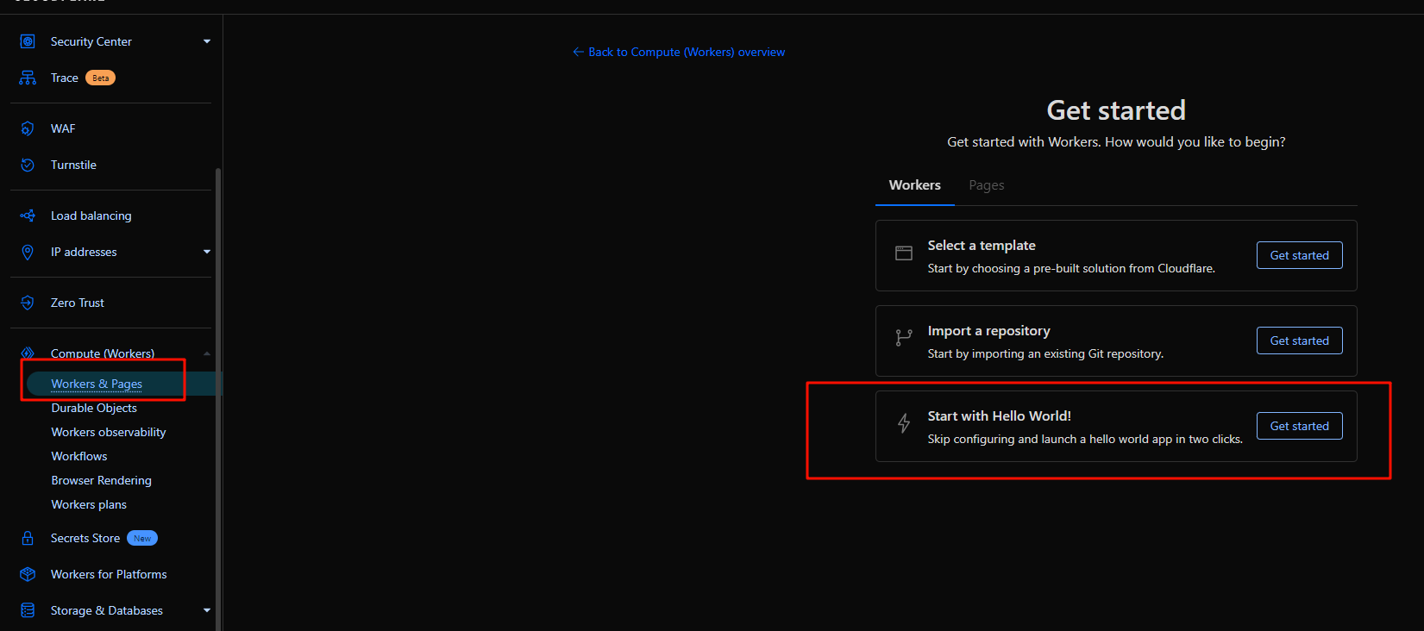
Task: Open the Turnstile page
Action: point(73,165)
